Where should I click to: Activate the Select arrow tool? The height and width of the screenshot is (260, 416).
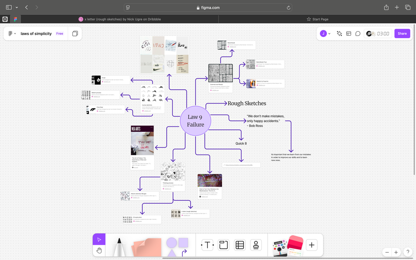pos(99,239)
